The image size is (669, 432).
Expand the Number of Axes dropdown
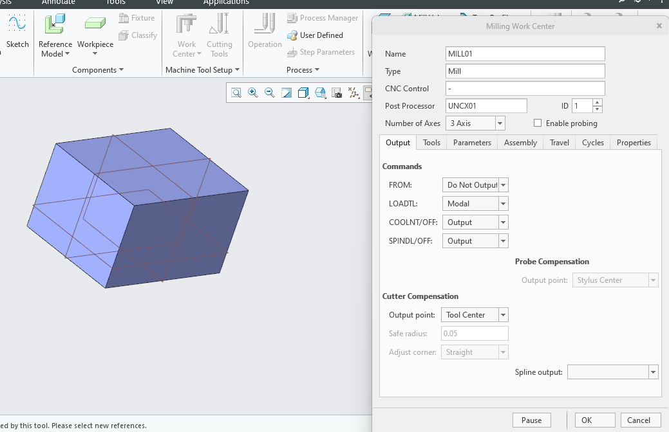(500, 123)
